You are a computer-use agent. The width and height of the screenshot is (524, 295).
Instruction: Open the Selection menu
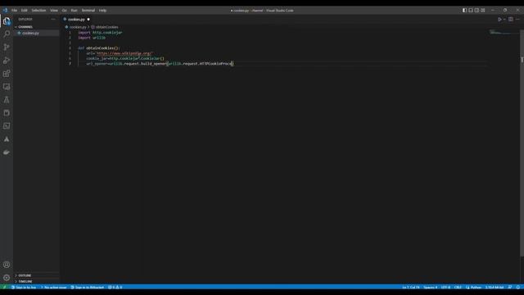pos(38,11)
